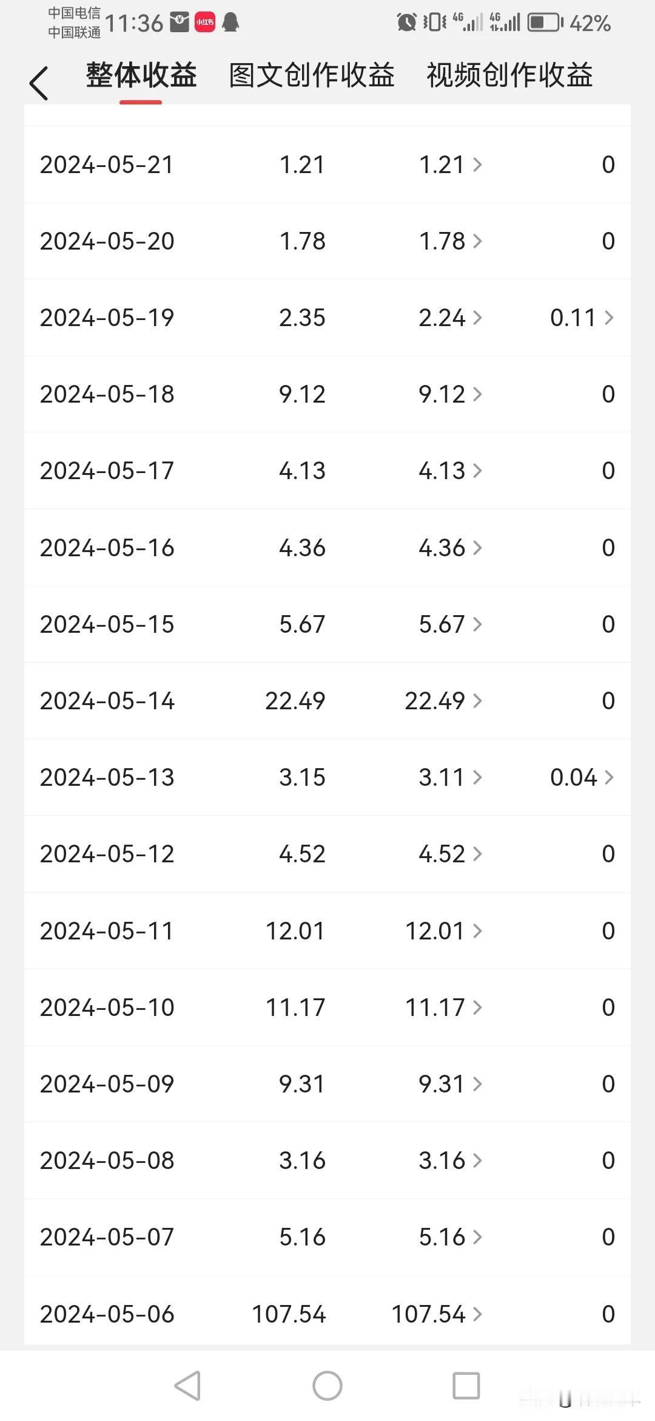Tap the recent apps square button
The image size is (655, 1421).
tap(466, 1386)
